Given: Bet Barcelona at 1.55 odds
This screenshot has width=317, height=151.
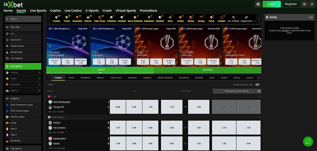Looking at the screenshot, I should click(x=55, y=62).
